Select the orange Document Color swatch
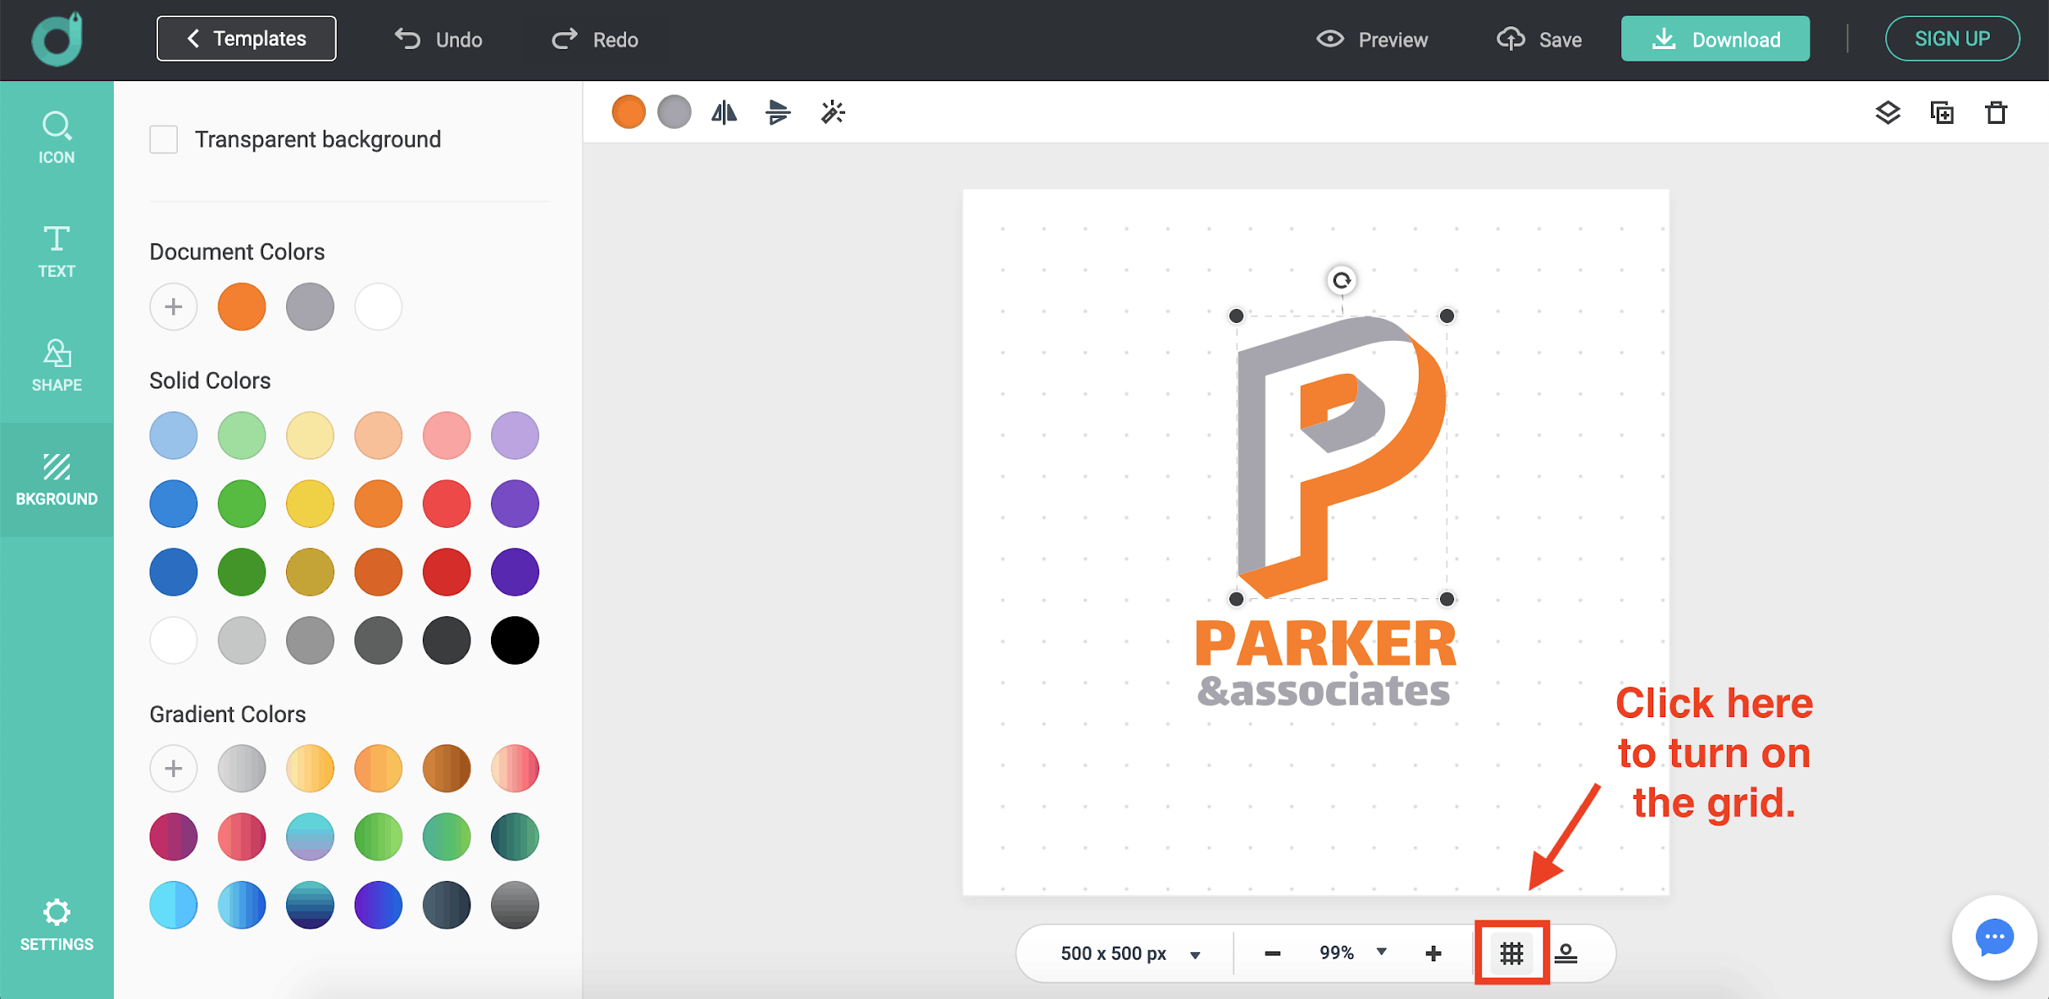Image resolution: width=2049 pixels, height=999 pixels. pos(242,304)
